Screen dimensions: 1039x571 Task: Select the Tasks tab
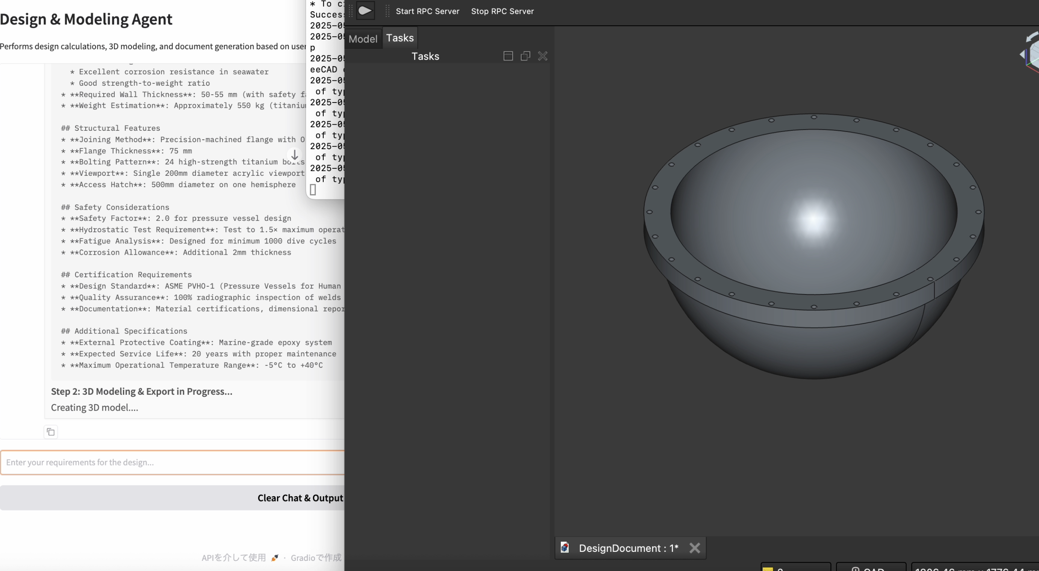pos(400,38)
